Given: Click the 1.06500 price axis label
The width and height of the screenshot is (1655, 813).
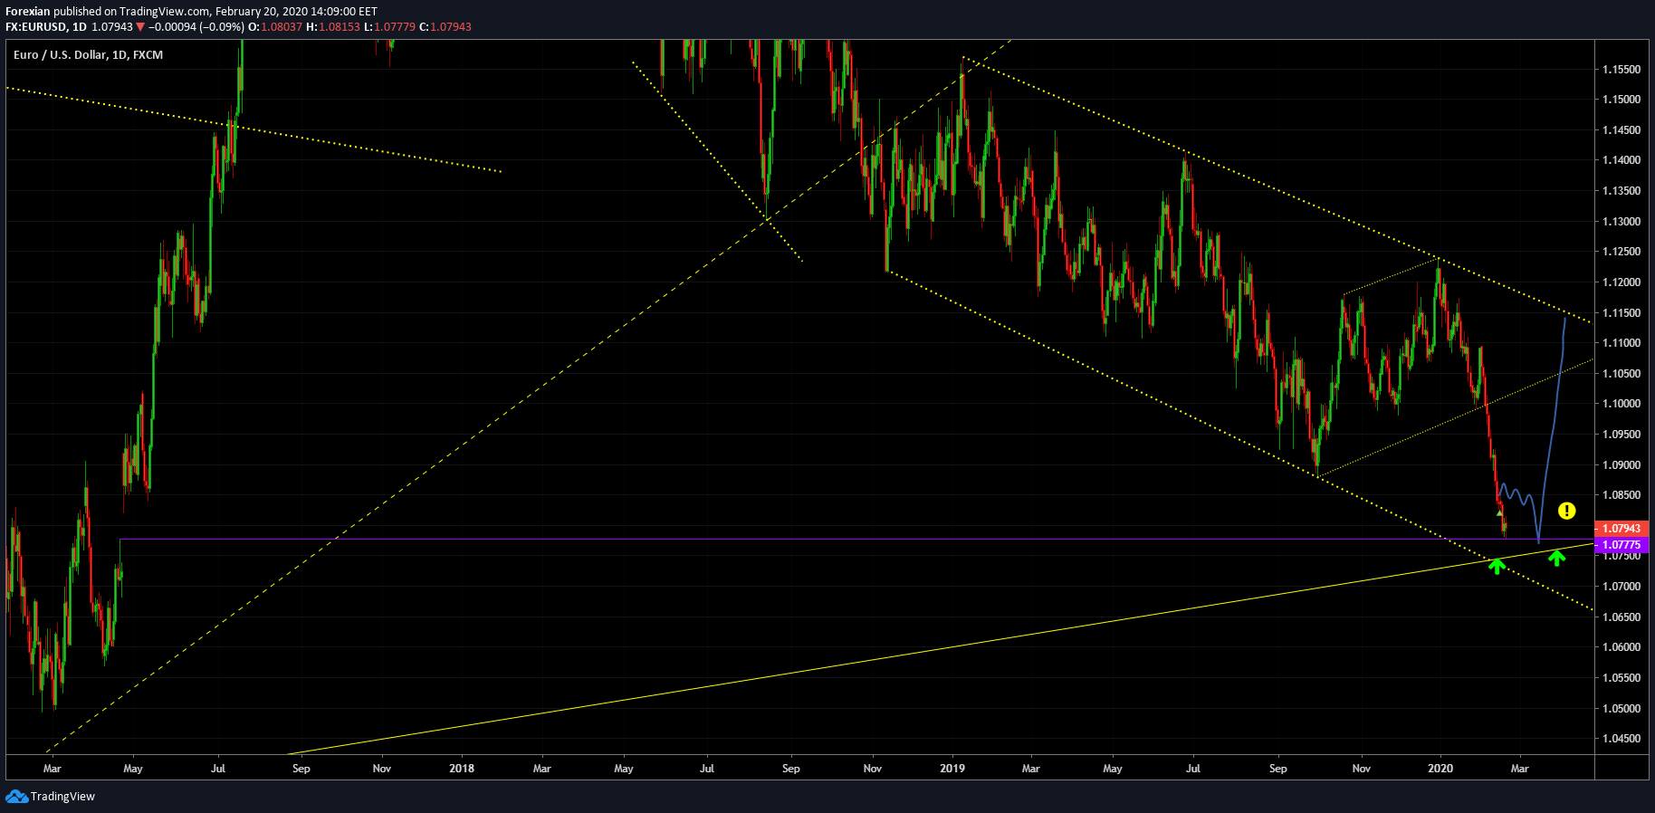Looking at the screenshot, I should [x=1622, y=617].
